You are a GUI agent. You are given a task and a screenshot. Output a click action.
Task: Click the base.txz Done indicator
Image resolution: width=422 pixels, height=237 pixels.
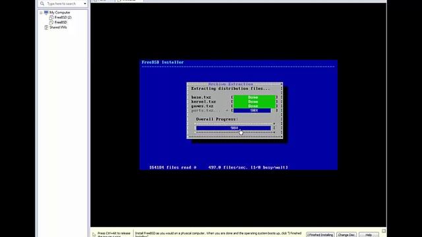coord(255,97)
